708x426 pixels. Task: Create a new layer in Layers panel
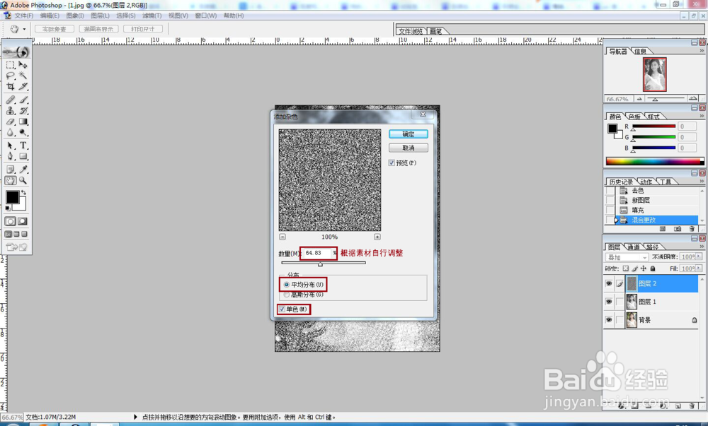coord(678,406)
